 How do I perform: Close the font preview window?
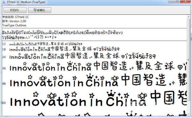point(186,1)
